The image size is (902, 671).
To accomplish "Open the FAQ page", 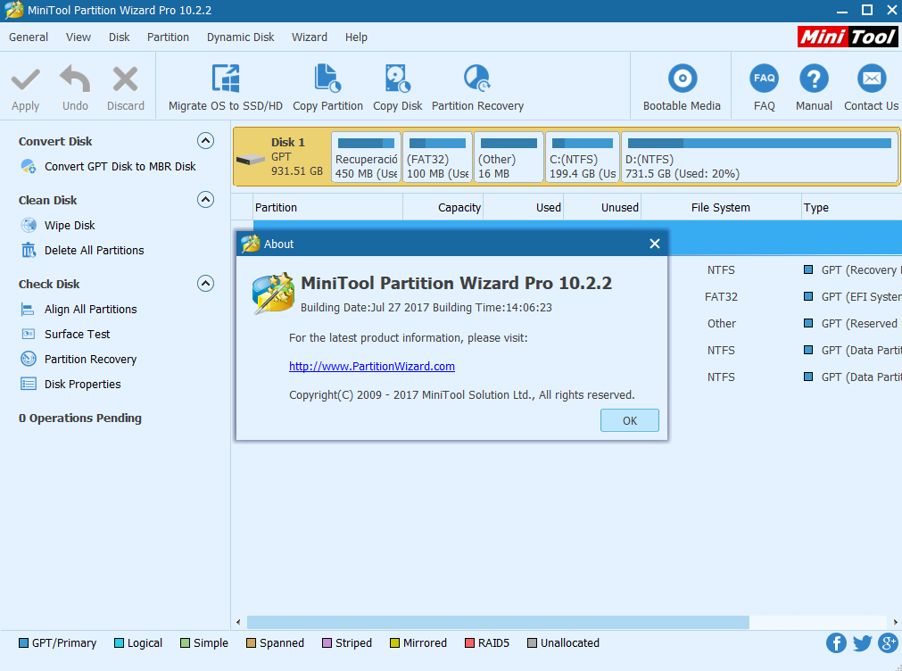I will 764,88.
